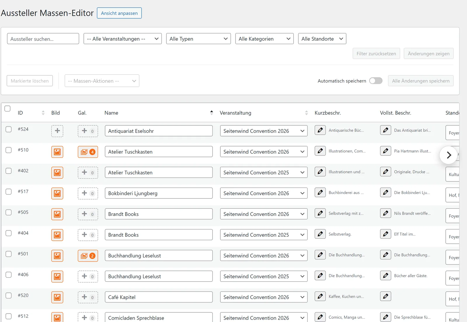Click Änderungen zeigen button

(429, 53)
